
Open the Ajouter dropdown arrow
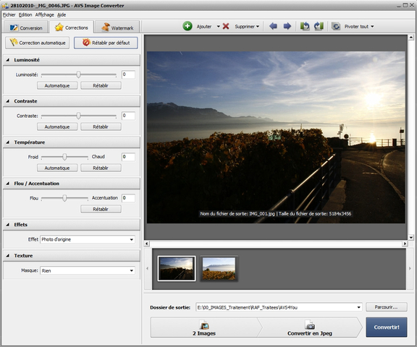[219, 27]
